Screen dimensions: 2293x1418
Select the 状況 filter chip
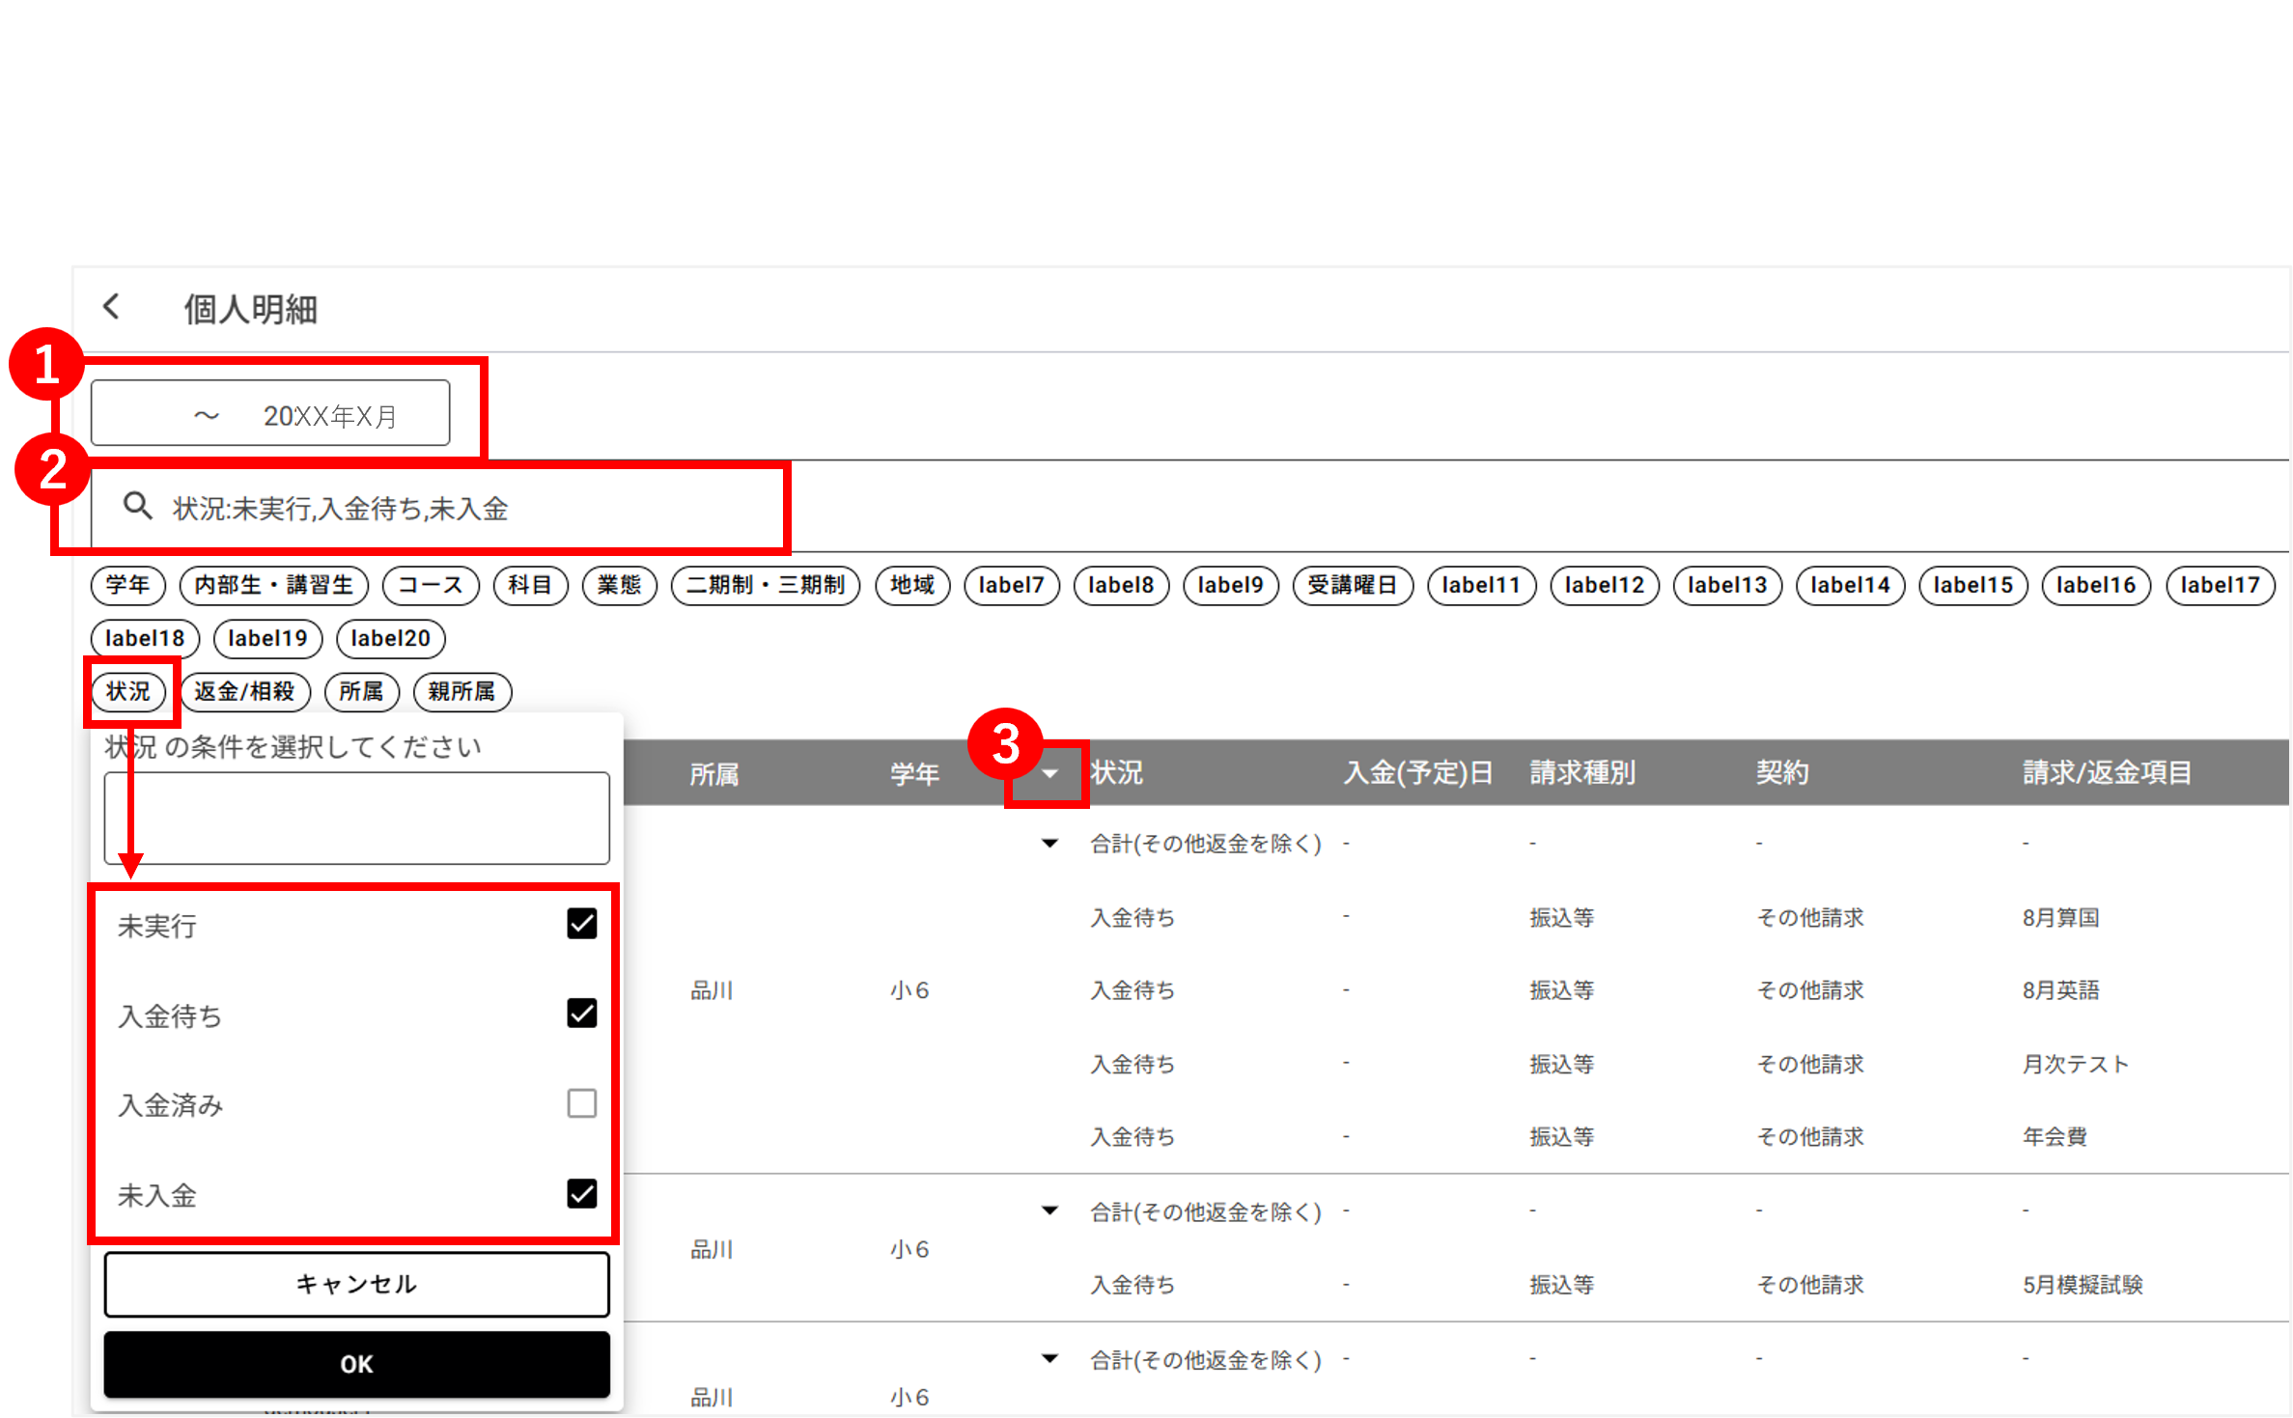click(x=128, y=691)
